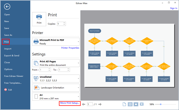
Task: Open Free Edraw Viewer
Action: pyautogui.click(x=14, y=76)
